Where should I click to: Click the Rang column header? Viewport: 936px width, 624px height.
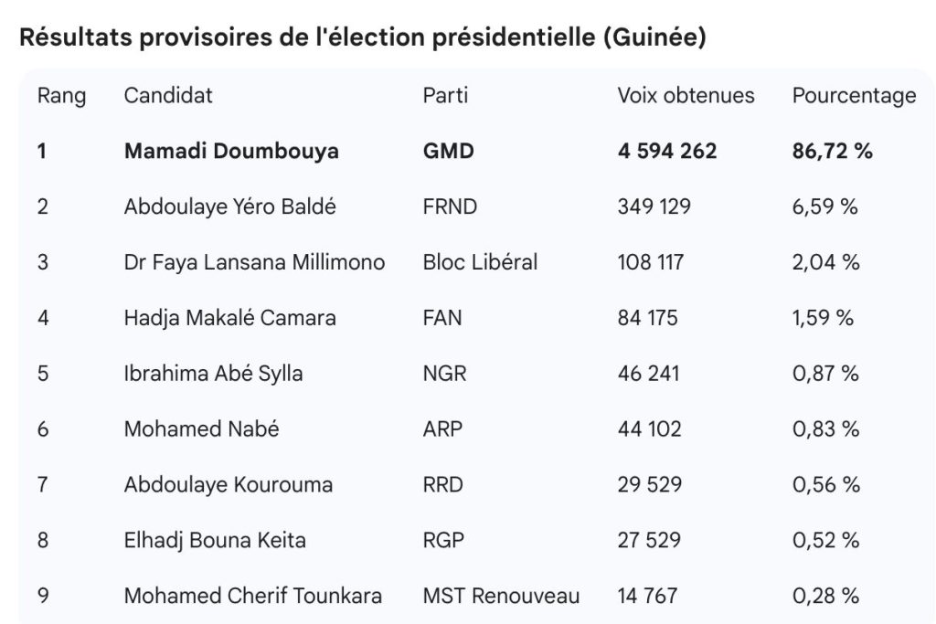61,96
